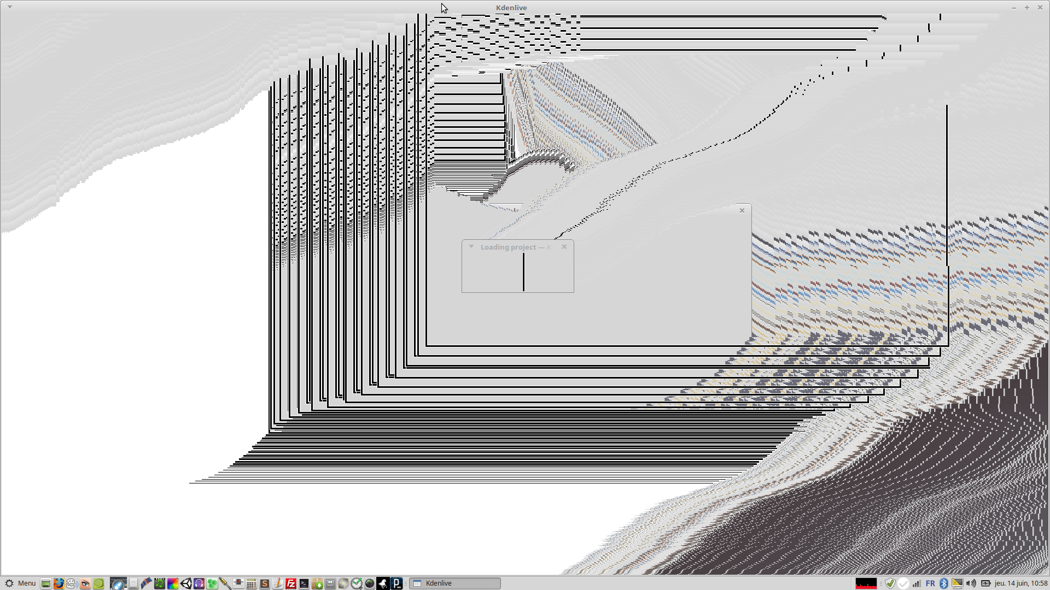The image size is (1050, 590).
Task: Open the volume control in tray
Action: coord(971,583)
